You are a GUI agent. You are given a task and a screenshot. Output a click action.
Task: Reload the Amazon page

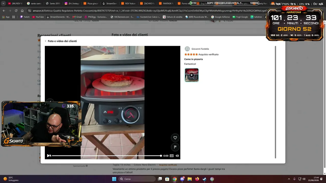pyautogui.click(x=16, y=11)
